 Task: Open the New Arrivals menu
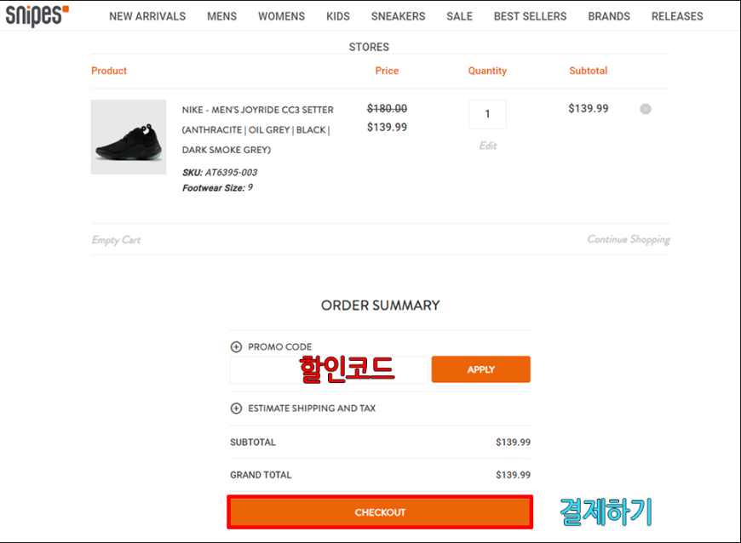pos(147,16)
